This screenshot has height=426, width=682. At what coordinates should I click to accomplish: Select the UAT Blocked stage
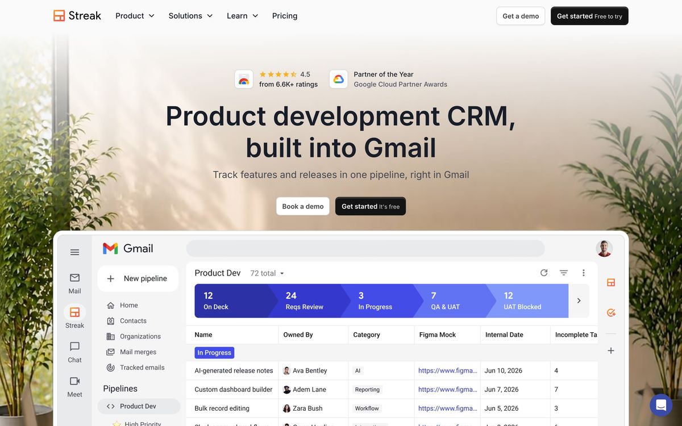tap(527, 300)
